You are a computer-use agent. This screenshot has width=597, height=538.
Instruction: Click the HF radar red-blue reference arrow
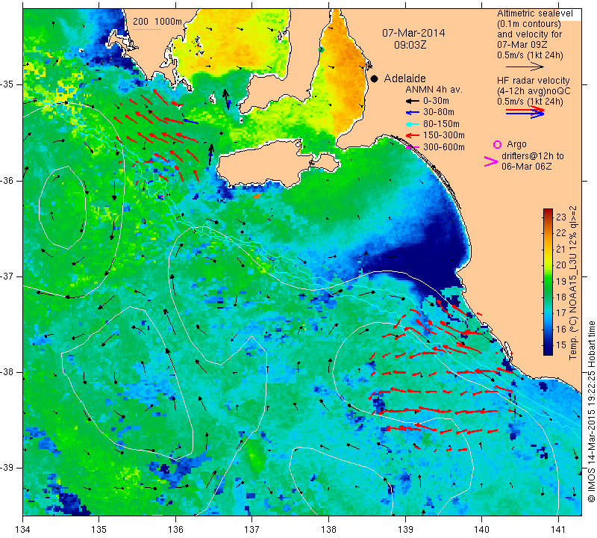coord(525,112)
